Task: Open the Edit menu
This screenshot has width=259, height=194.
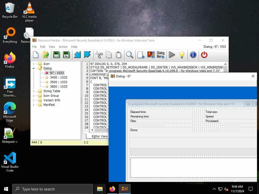Action: (42, 47)
